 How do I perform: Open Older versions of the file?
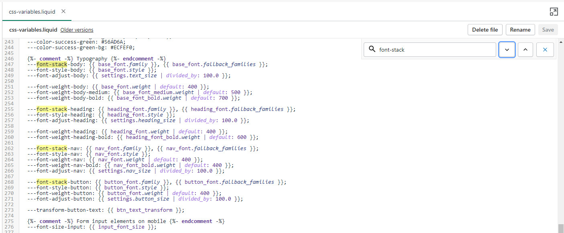click(x=77, y=30)
